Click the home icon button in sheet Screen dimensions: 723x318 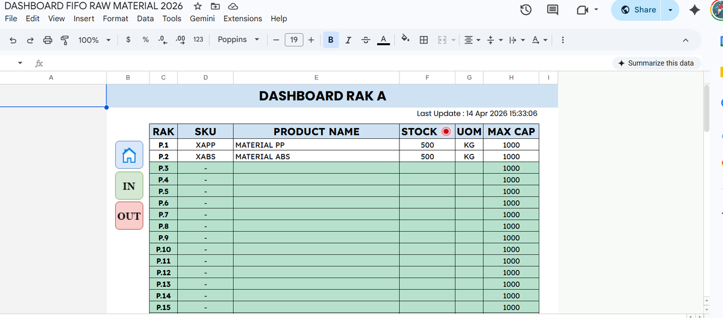point(129,155)
